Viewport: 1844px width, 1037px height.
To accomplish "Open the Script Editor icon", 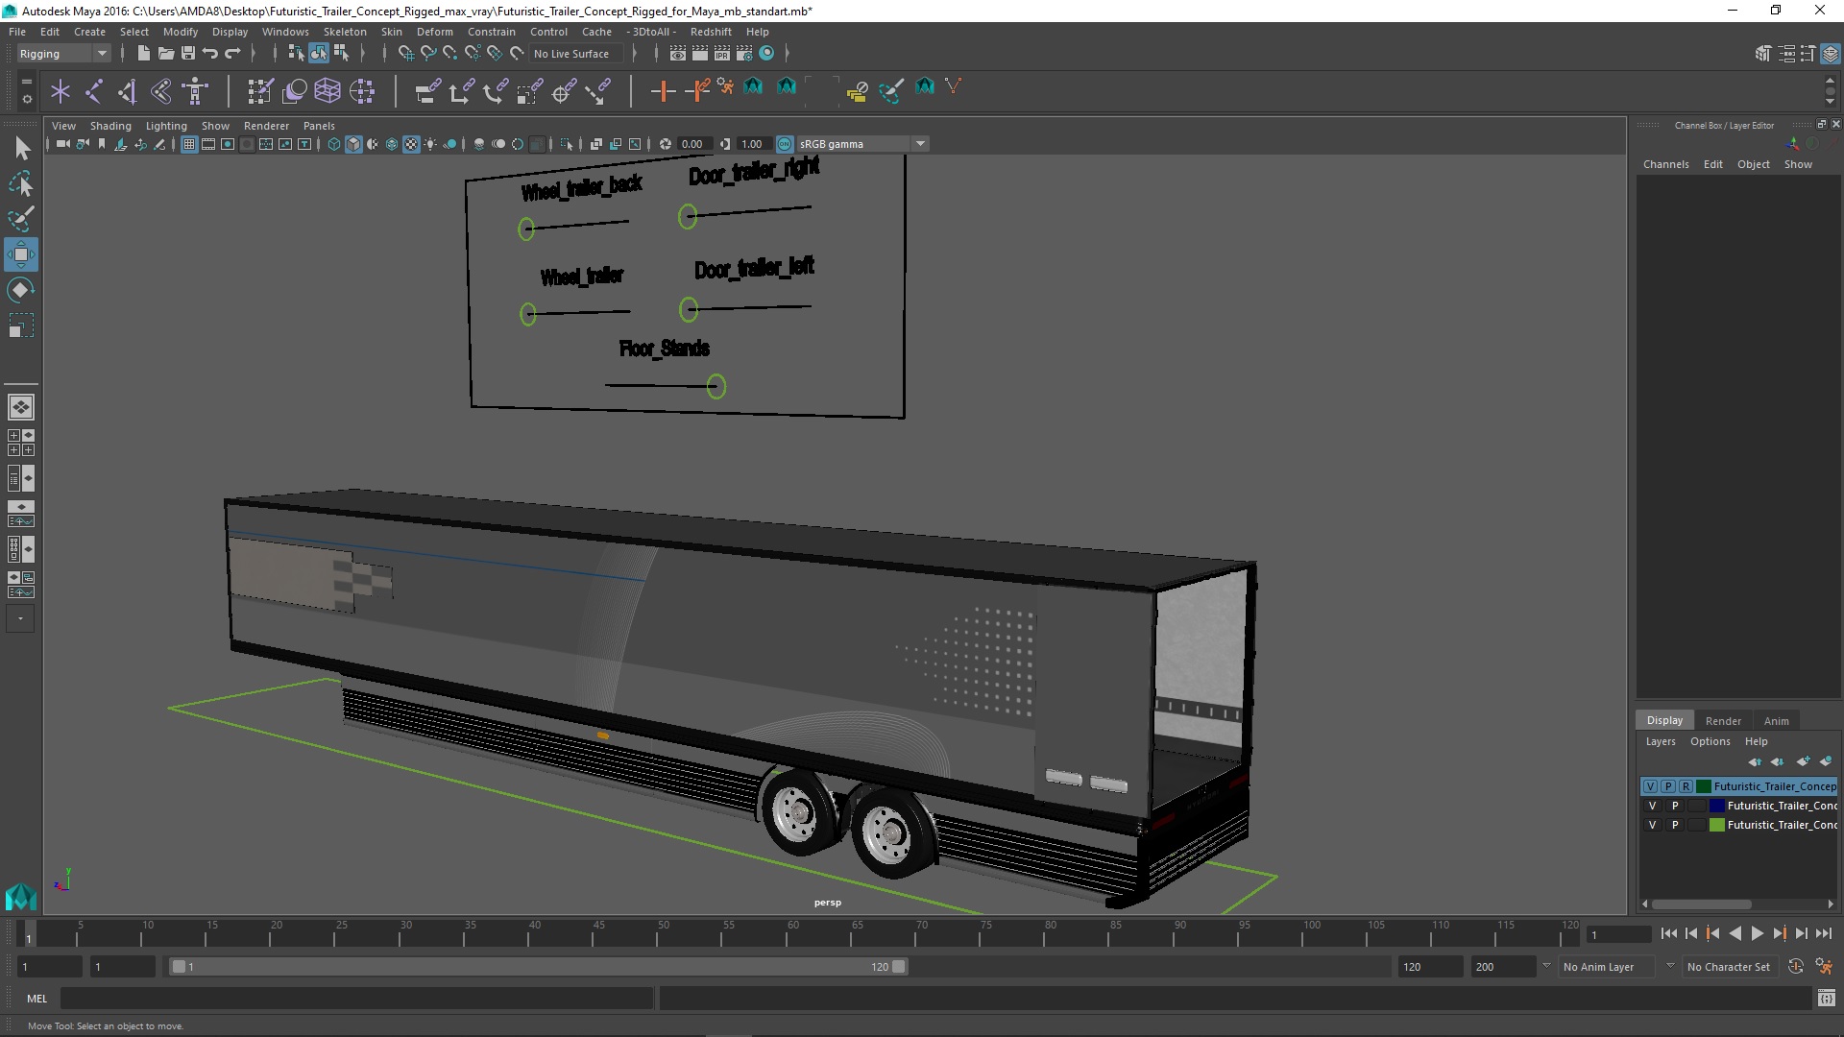I will tap(1826, 999).
